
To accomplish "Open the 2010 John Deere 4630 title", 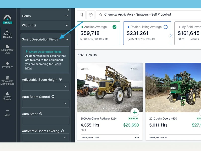I will pos(163,119).
